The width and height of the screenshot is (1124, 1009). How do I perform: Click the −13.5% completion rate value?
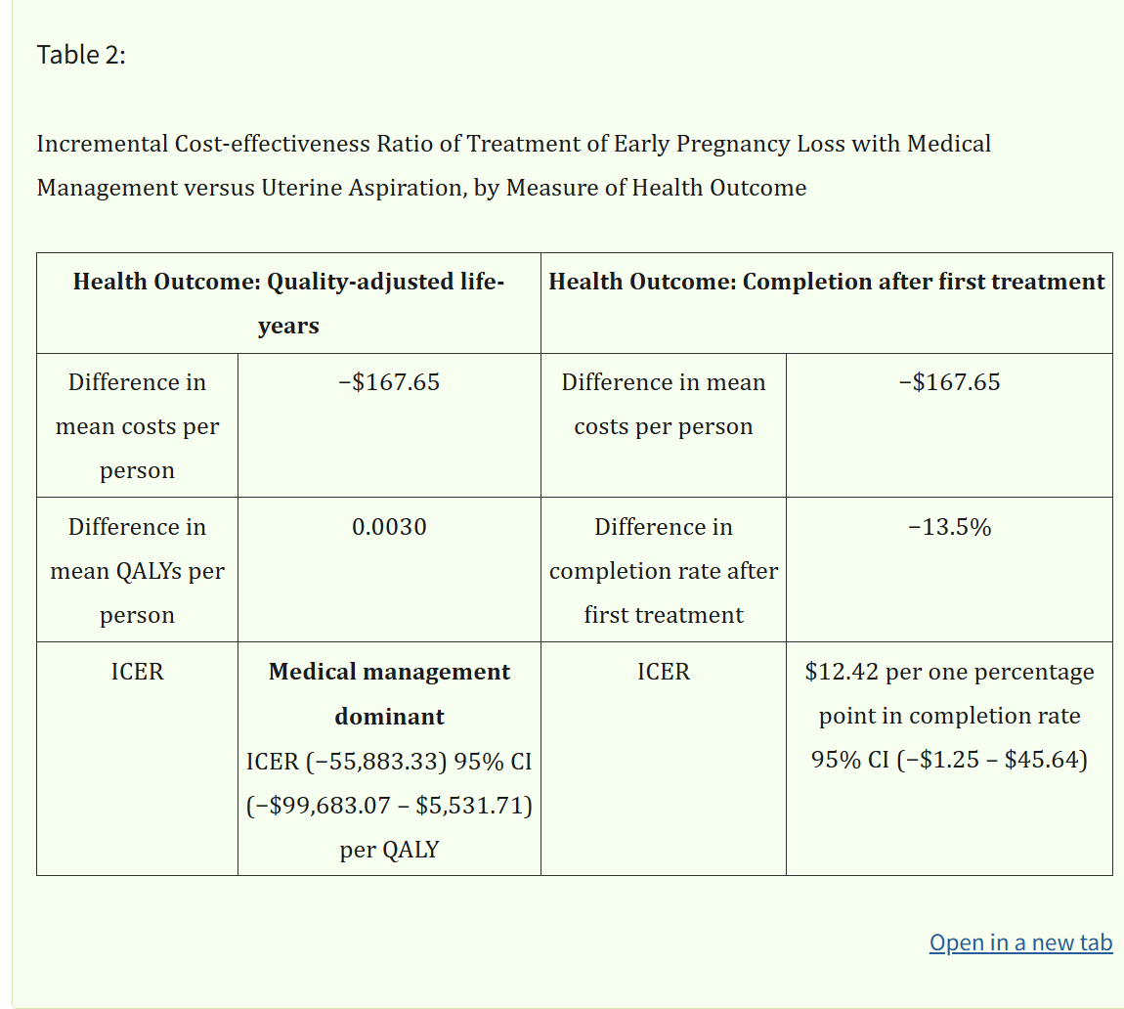coord(949,527)
